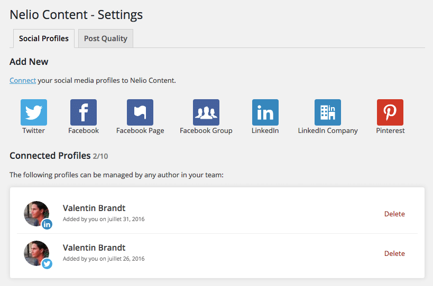433x286 pixels.
Task: Click Twitter badge on second Valentin Brandt avatar
Action: (47, 264)
